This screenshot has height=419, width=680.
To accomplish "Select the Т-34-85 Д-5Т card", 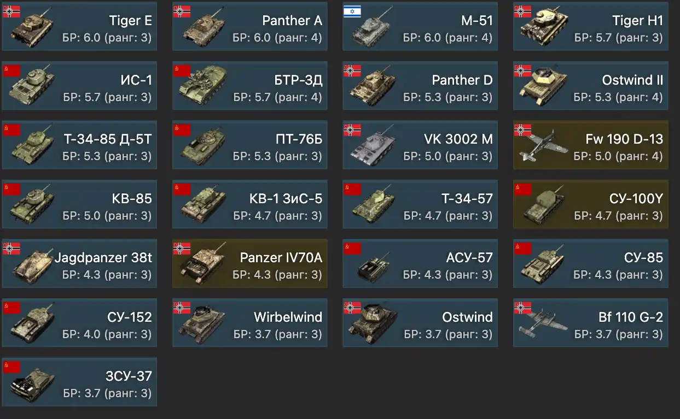I will (79, 145).
